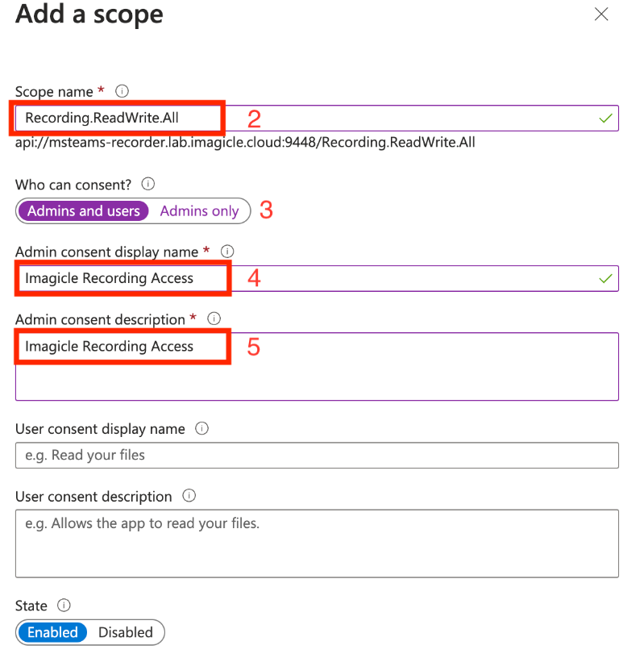Click info icon for User consent display name
Viewport: 627px width, 658px height.
pyautogui.click(x=202, y=429)
